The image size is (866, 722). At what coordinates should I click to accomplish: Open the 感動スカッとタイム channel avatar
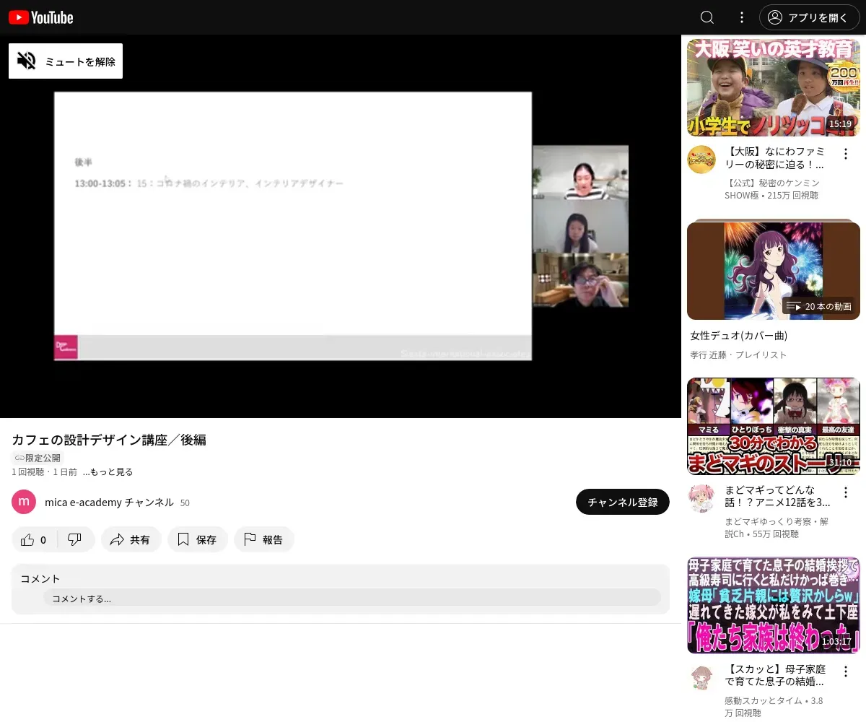[x=701, y=678]
